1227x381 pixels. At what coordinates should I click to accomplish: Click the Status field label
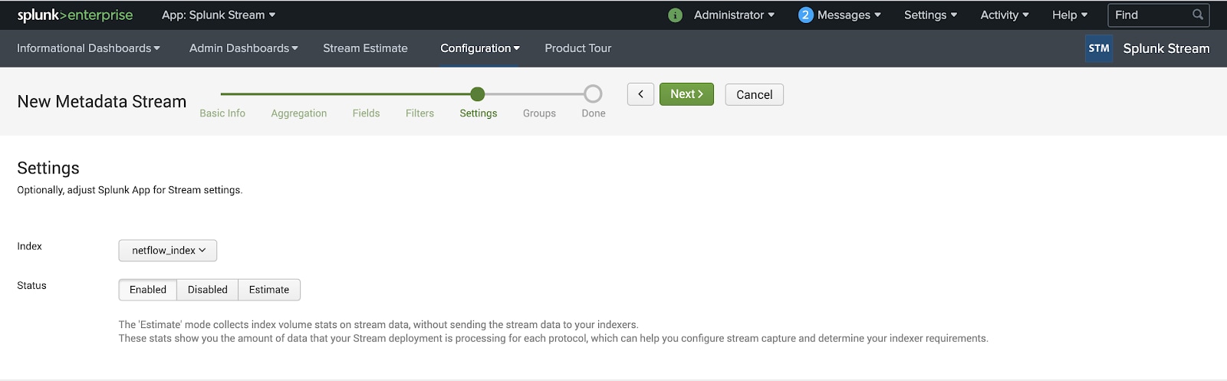31,285
